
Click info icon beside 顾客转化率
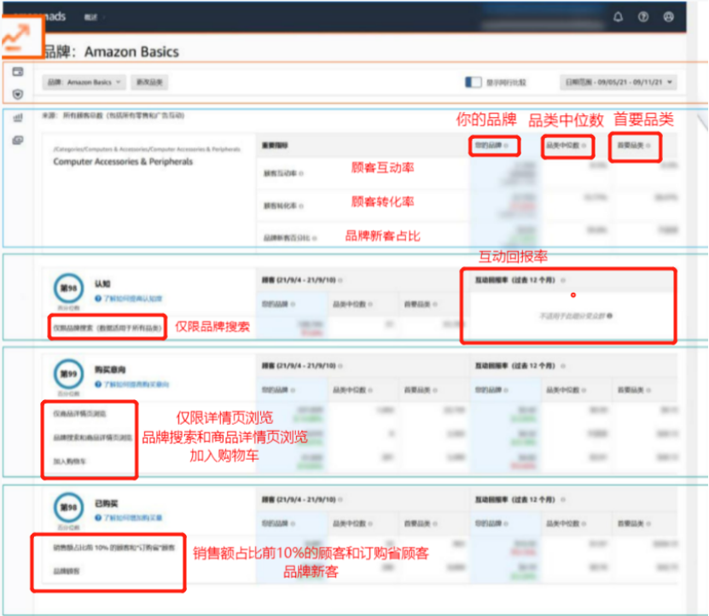(301, 206)
